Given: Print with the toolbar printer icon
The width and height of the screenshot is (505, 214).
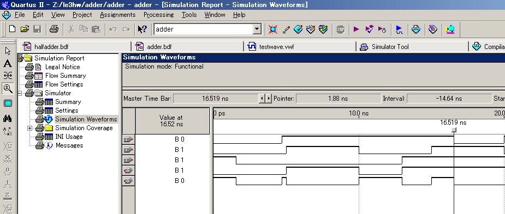Looking at the screenshot, I should coord(54,29).
